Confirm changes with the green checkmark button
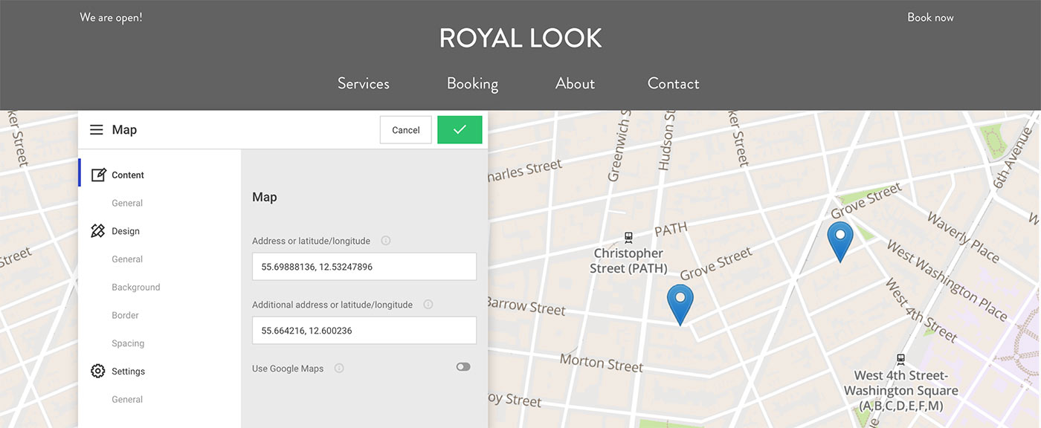 pyautogui.click(x=460, y=130)
